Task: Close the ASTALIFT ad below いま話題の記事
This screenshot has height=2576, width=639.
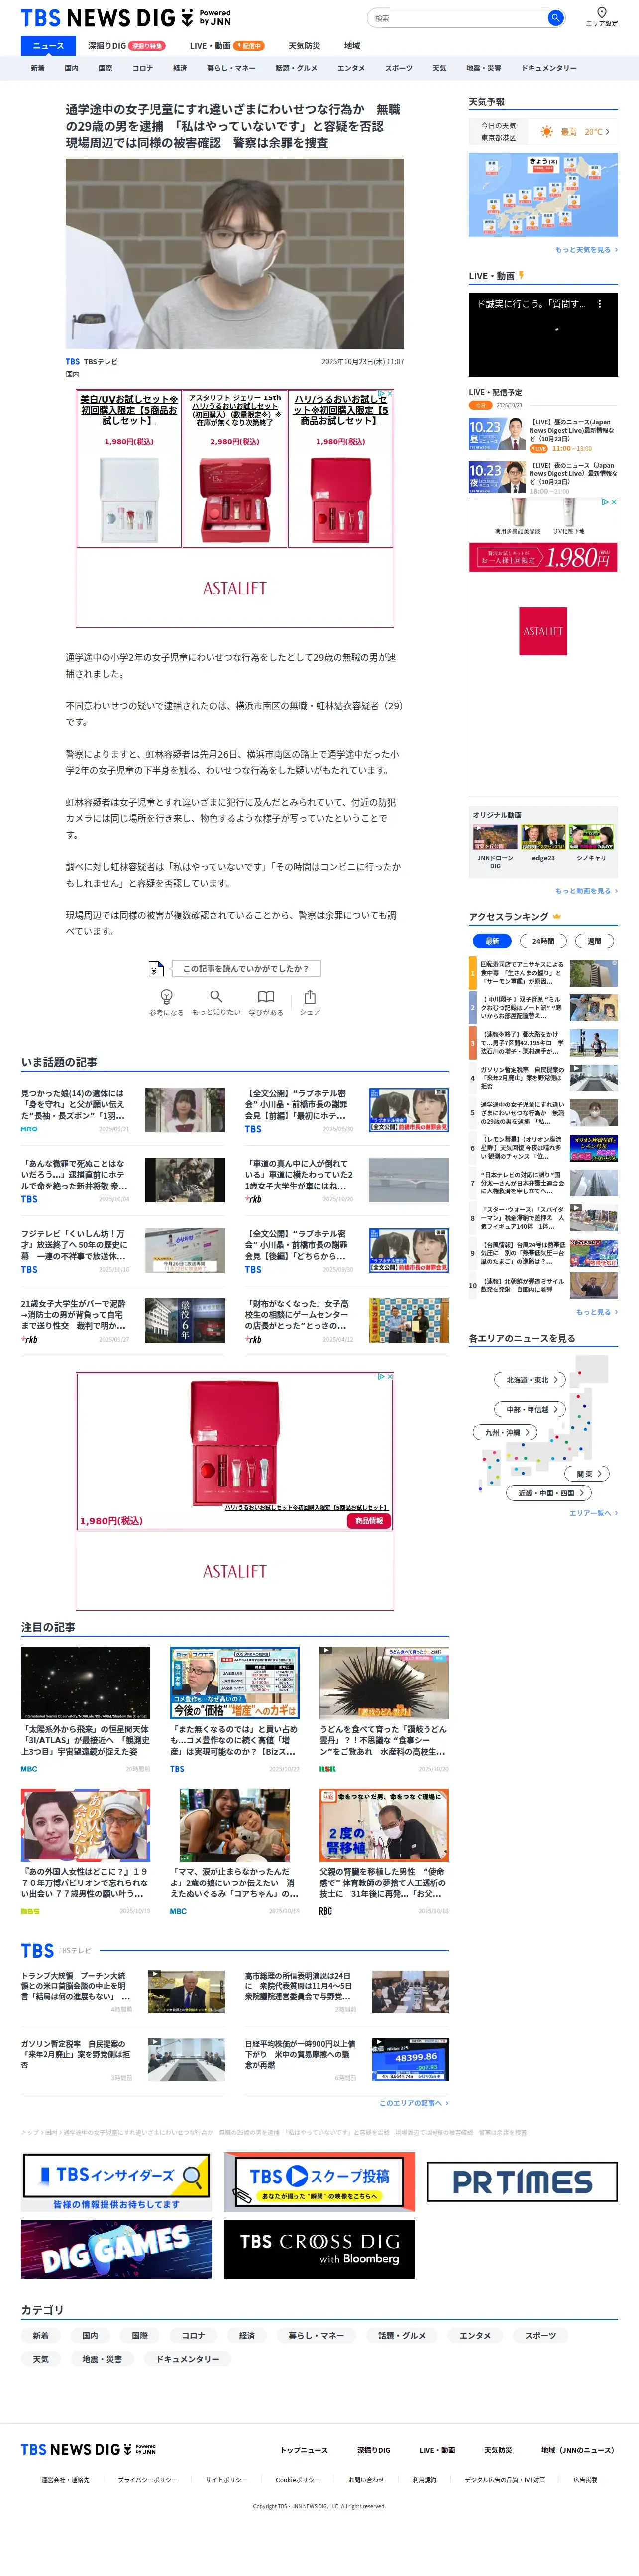Action: 390,1376
